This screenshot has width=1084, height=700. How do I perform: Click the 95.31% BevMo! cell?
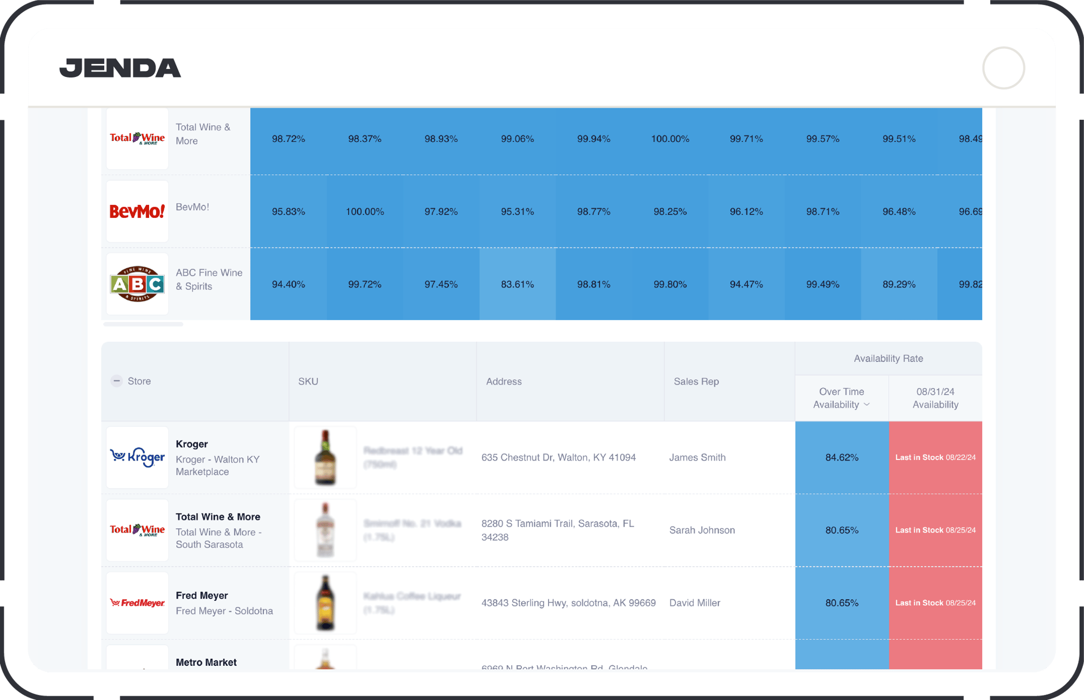click(517, 211)
